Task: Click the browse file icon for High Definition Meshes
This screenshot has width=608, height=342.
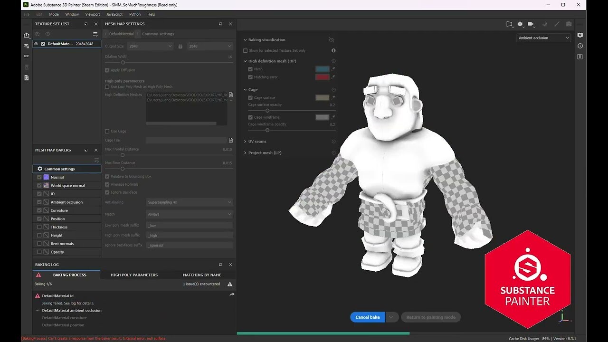Action: pyautogui.click(x=231, y=95)
